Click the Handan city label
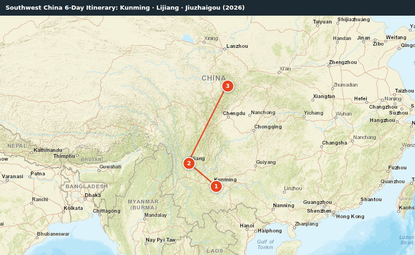415x255 pixels. click(x=342, y=39)
